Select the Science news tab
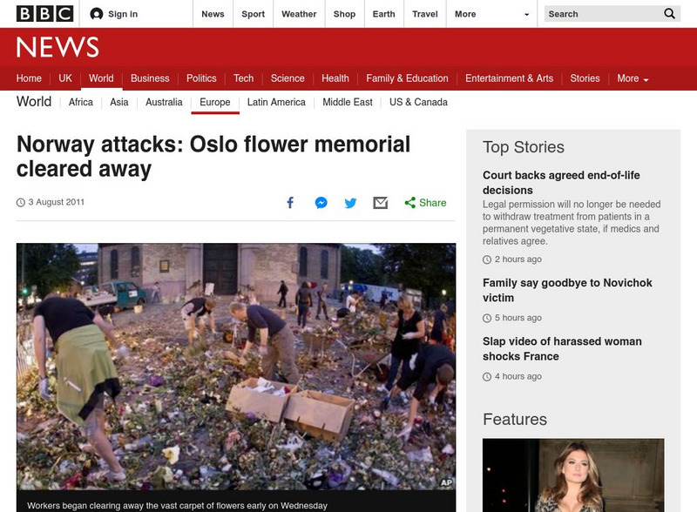 click(288, 78)
